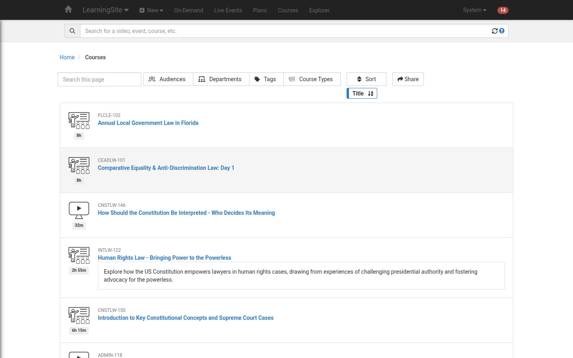Open the Plans menu item
Viewport: 573px width, 358px height.
(x=260, y=10)
